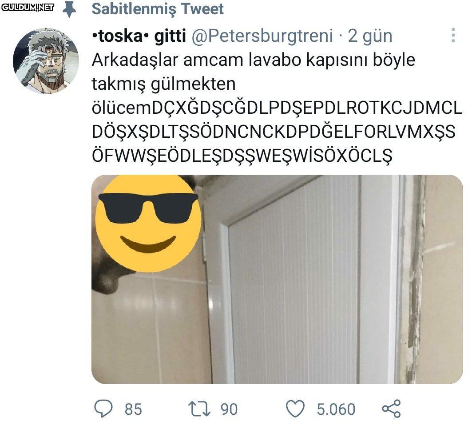Click the GULDUM.NET watermark logo
Screen dimensions: 476x437
pyautogui.click(x=28, y=8)
